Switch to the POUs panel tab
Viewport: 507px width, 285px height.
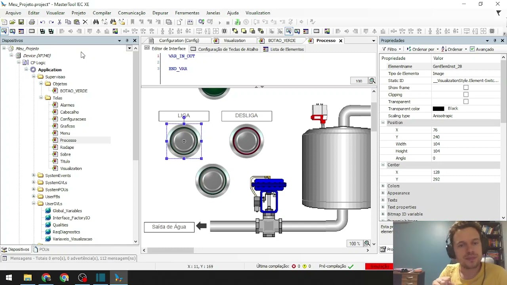point(41,249)
